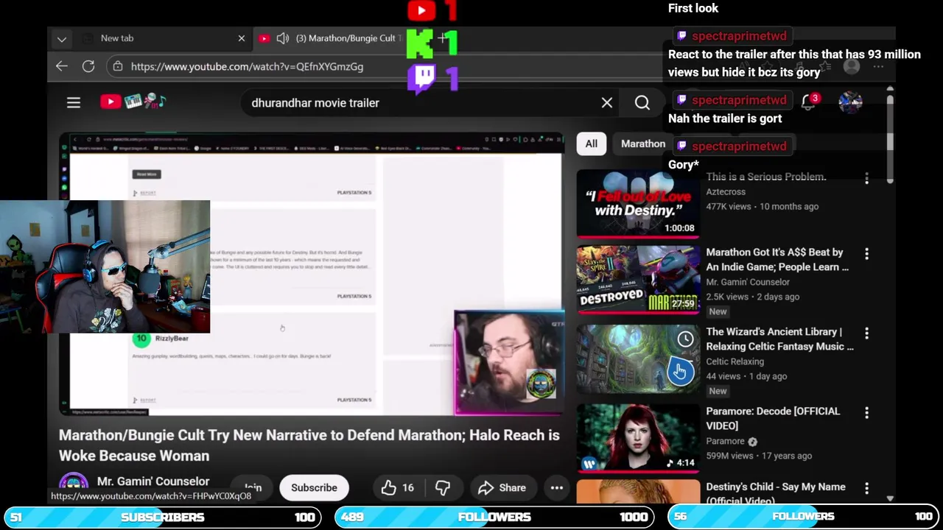Open the YouTube hamburger guide menu

coord(74,103)
